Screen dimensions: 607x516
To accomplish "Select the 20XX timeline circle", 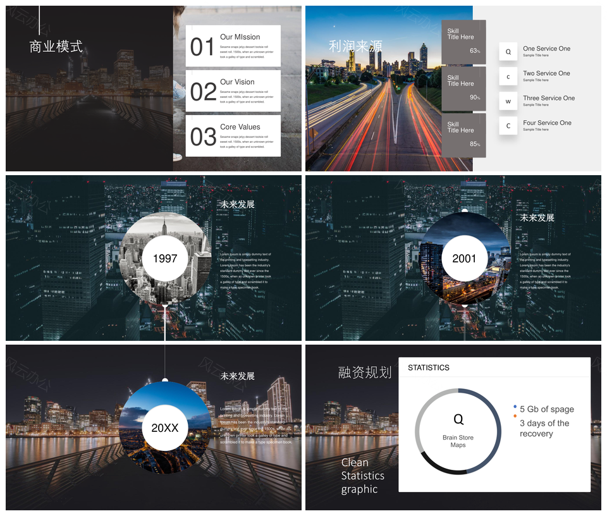I will pyautogui.click(x=165, y=427).
